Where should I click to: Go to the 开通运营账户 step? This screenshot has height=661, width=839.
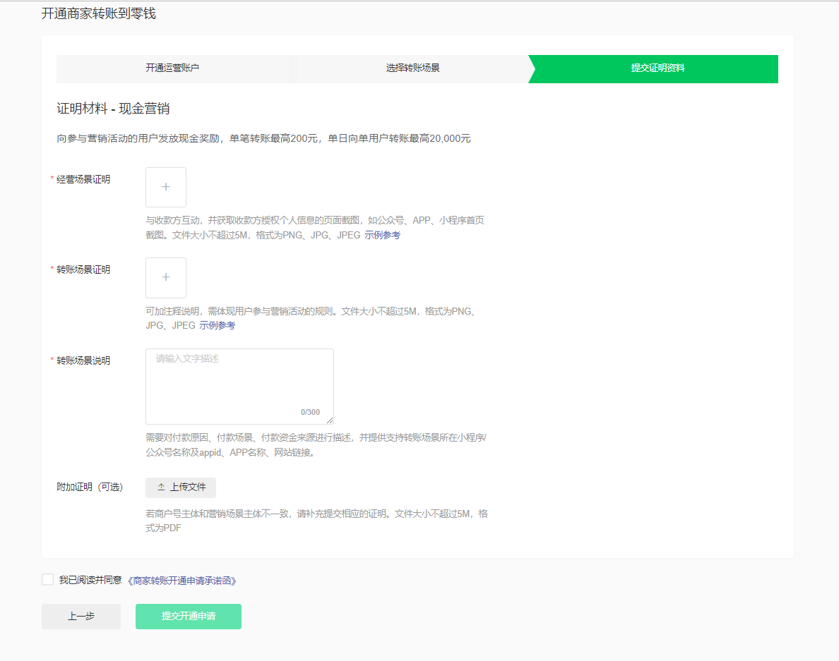tap(172, 68)
